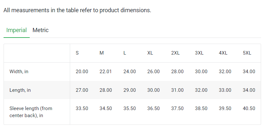The width and height of the screenshot is (264, 129).
Task: Click the XL size column header
Action: pos(150,53)
